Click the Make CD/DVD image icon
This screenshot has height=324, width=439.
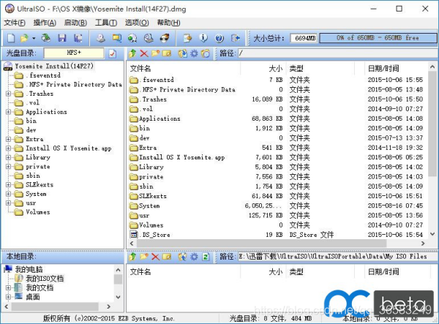pyautogui.click(x=101, y=38)
